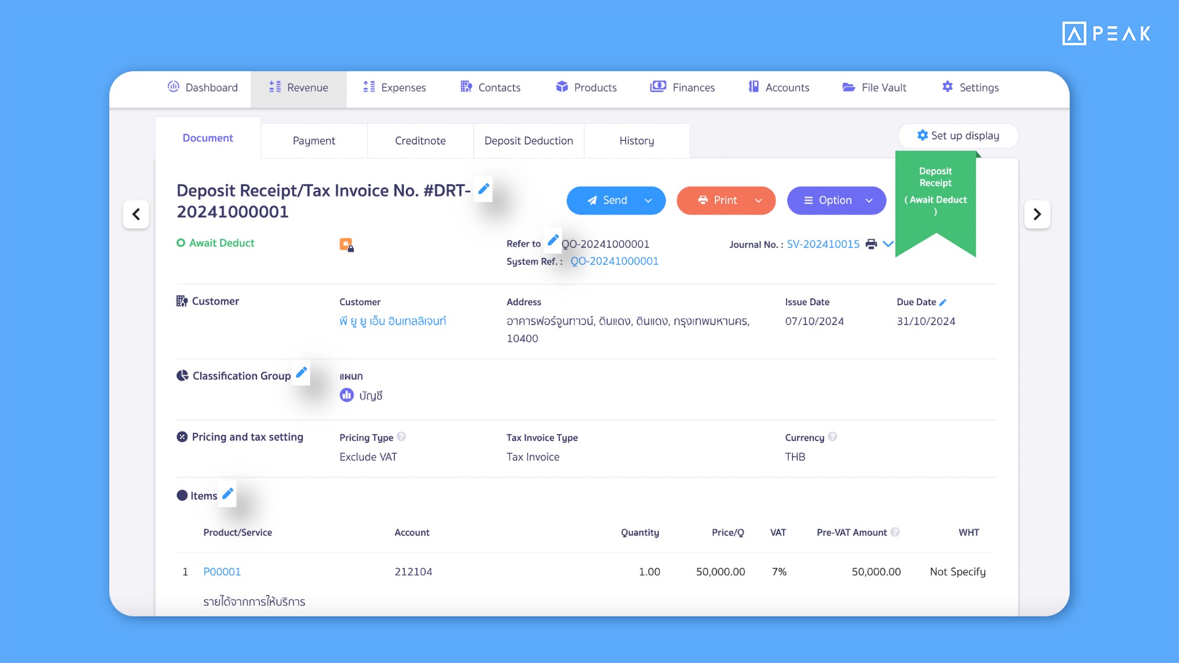The image size is (1179, 663).
Task: Switch to the Payment tab
Action: [x=314, y=141]
